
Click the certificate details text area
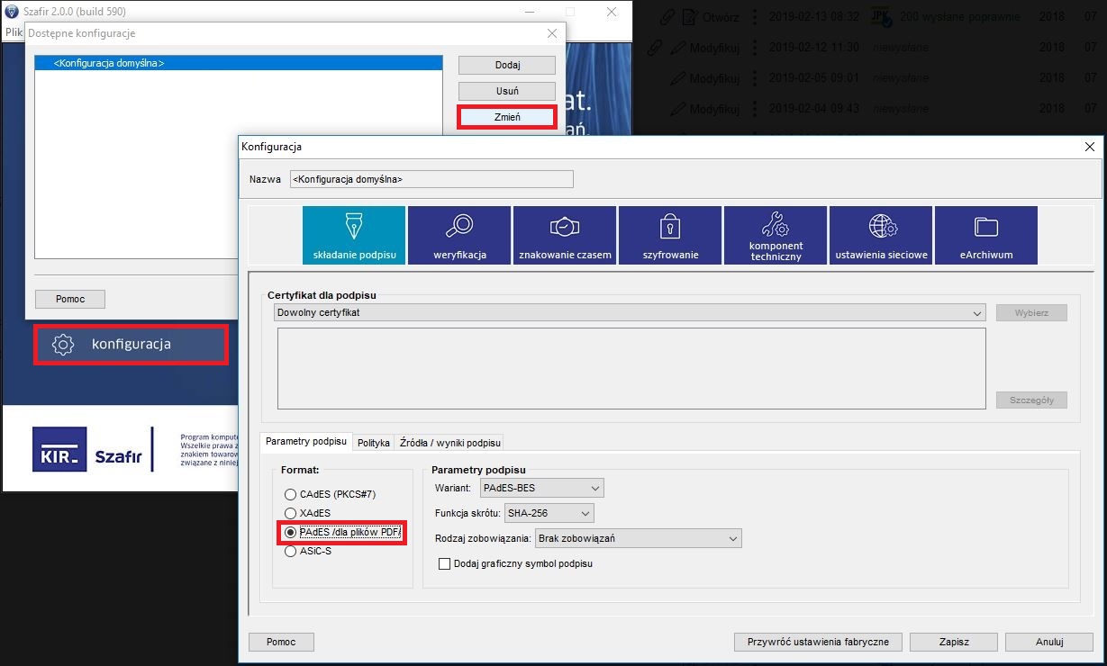pos(631,369)
